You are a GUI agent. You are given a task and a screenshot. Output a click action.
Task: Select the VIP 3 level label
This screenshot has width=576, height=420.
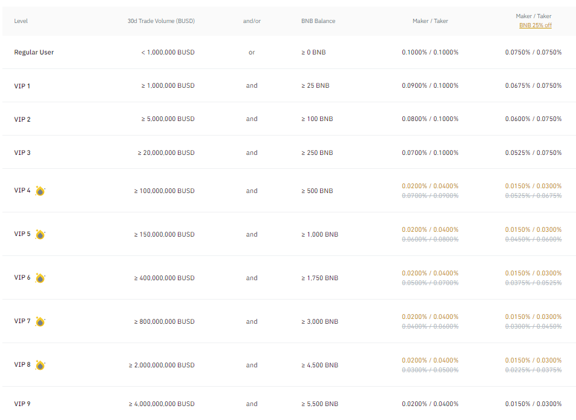click(x=22, y=153)
